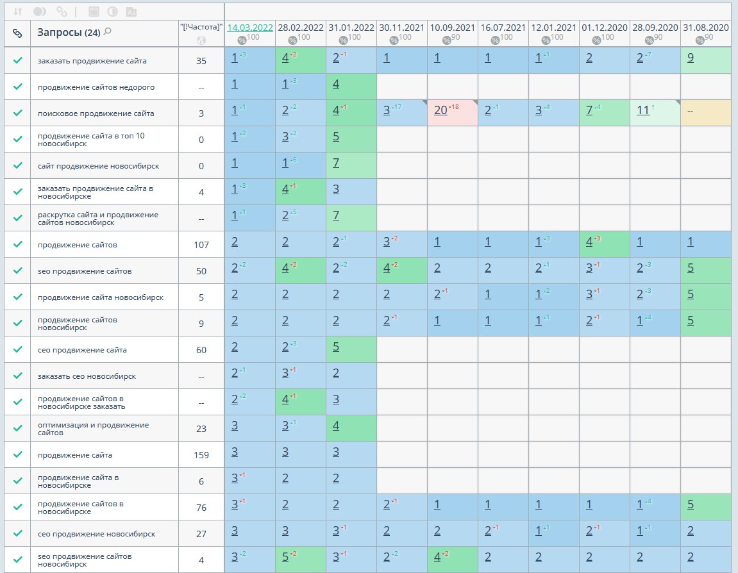738x573 pixels.
Task: Click the half-filled contrast circle icon
Action: click(x=112, y=12)
